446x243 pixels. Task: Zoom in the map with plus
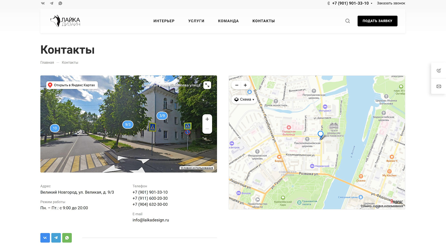click(x=245, y=85)
